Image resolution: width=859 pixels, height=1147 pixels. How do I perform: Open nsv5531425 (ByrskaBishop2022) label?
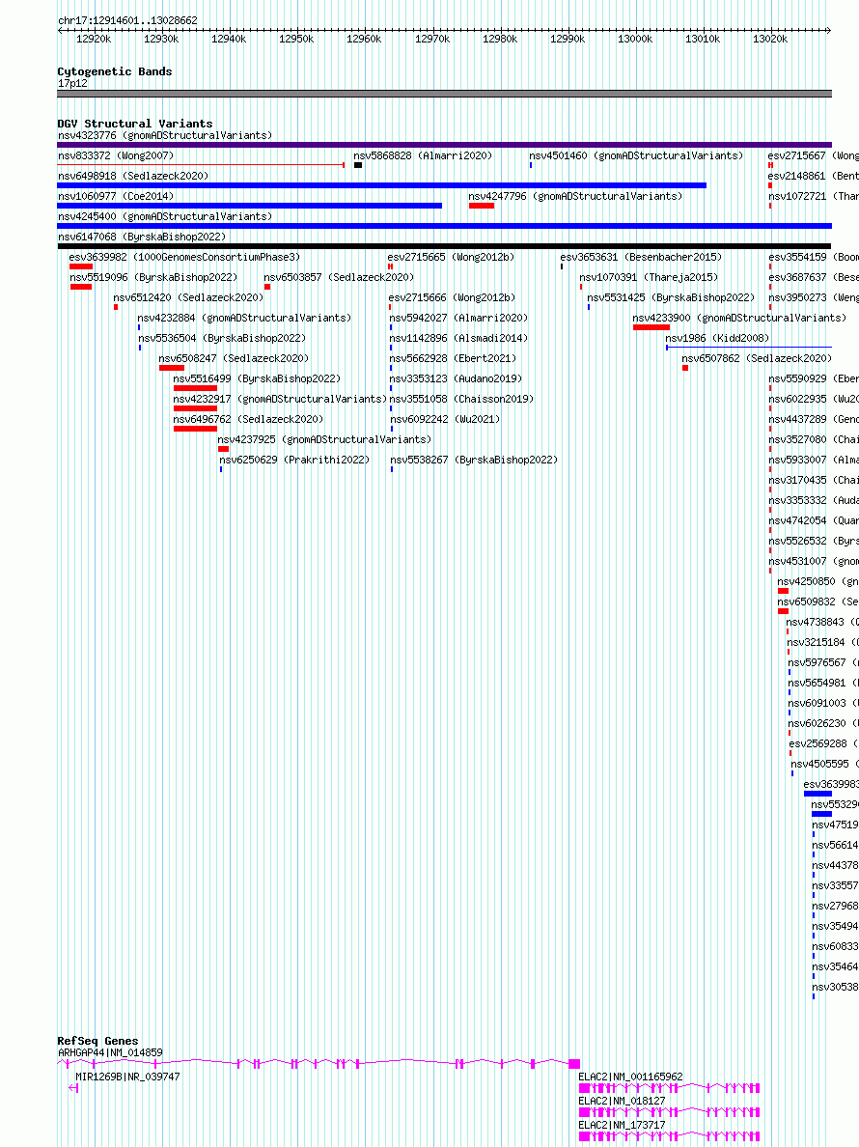tap(671, 297)
